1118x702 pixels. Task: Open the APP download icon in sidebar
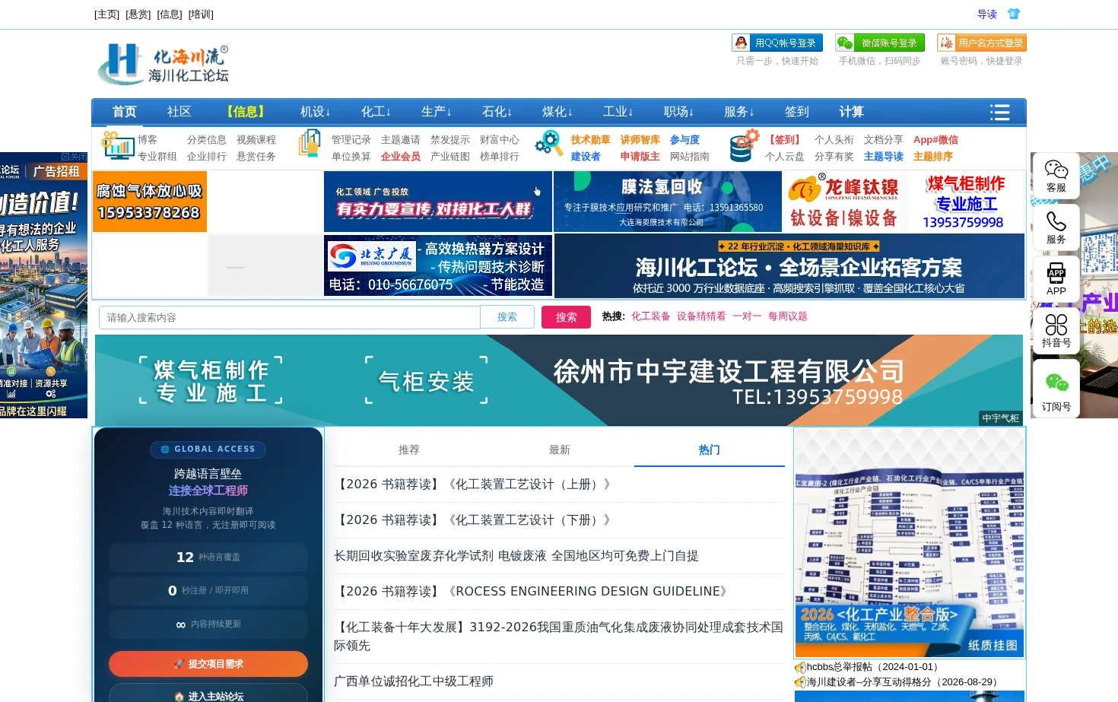click(x=1056, y=279)
